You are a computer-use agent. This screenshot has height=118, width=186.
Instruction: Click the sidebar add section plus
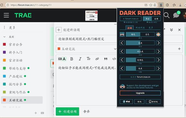pyautogui.click(x=36, y=113)
